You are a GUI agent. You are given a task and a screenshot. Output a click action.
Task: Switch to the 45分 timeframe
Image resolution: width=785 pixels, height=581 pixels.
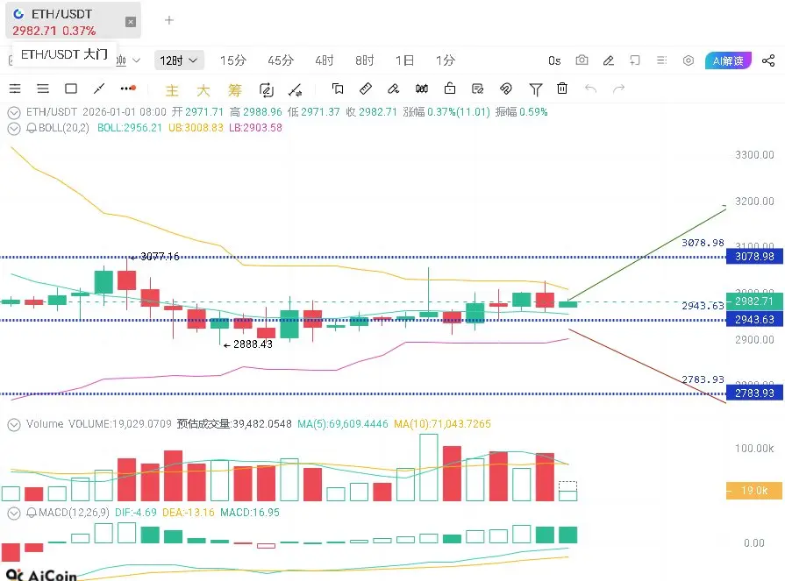click(x=281, y=60)
